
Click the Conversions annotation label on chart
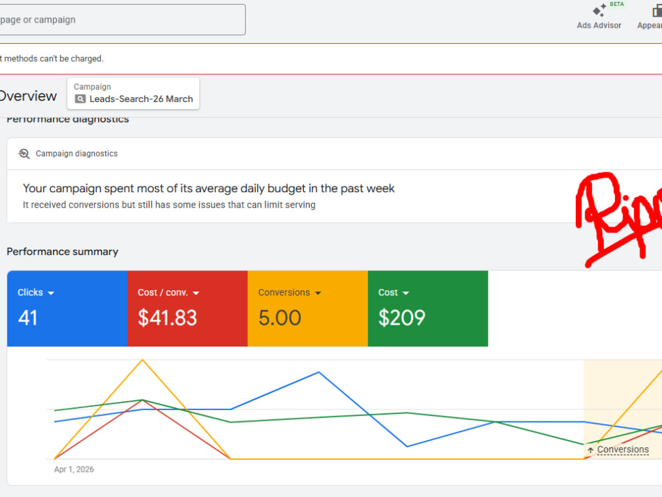click(623, 450)
